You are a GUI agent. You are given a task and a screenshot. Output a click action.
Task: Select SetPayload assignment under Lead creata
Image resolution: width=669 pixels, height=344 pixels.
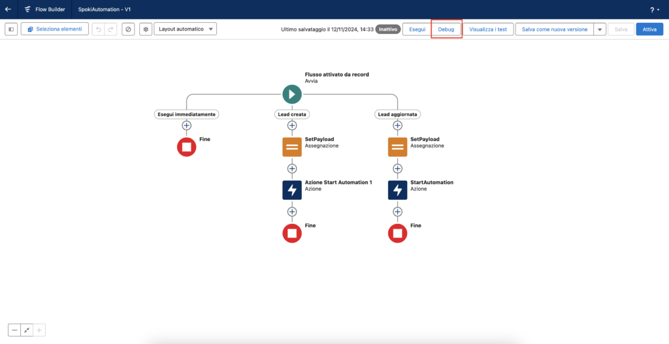[x=292, y=147]
